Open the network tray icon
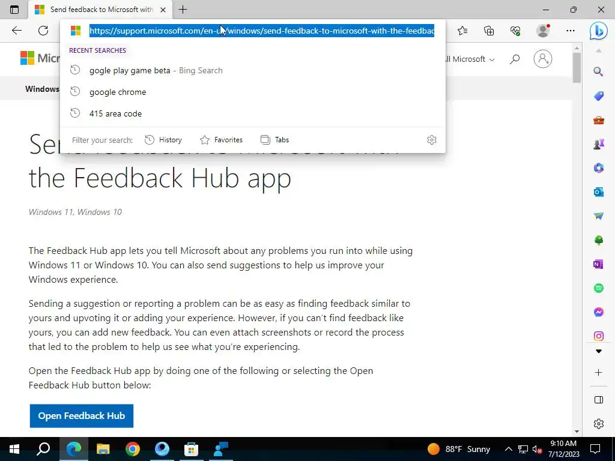Image resolution: width=615 pixels, height=461 pixels. 523,449
